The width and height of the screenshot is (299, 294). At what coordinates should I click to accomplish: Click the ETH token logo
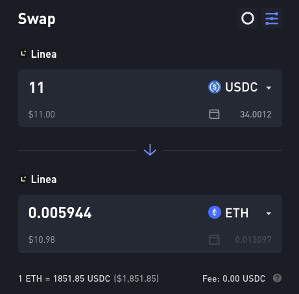point(215,212)
